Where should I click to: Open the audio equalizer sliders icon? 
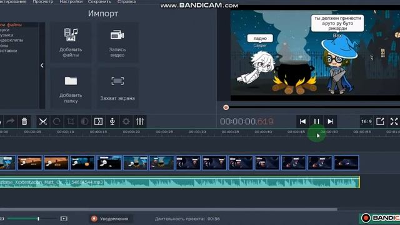coord(140,121)
